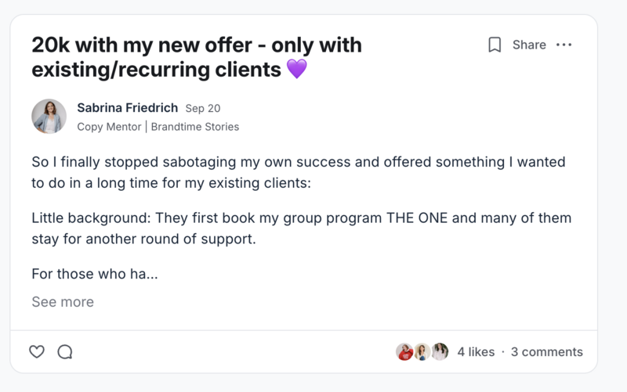This screenshot has width=627, height=392.
Task: Show who liked via 4 likes
Action: pos(476,352)
